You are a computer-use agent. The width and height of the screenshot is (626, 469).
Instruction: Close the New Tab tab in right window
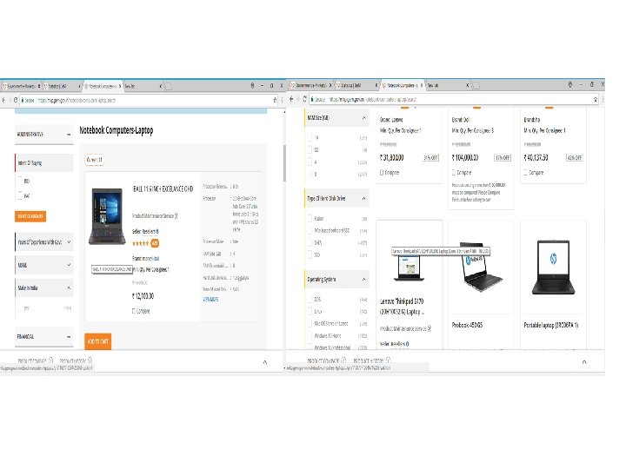point(467,85)
